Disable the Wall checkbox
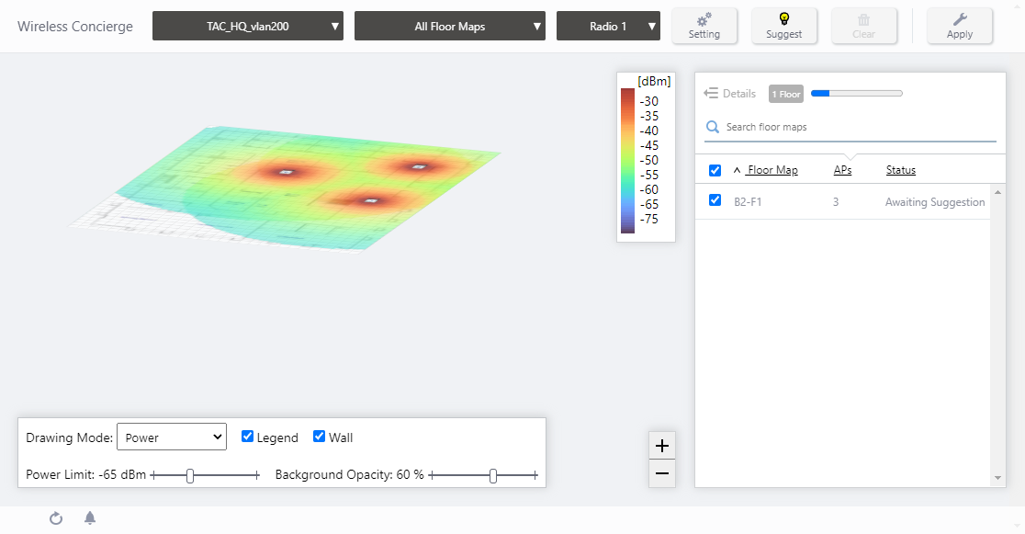Viewport: 1025px width, 534px height. click(x=319, y=437)
